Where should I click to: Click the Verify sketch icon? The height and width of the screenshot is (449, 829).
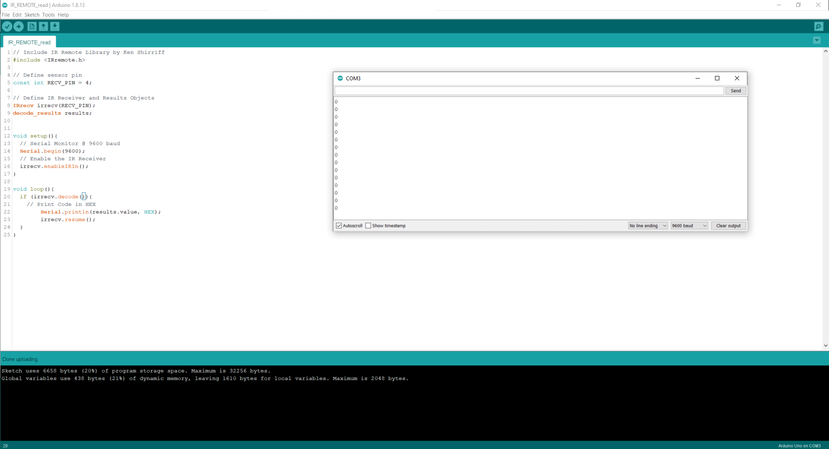tap(7, 26)
